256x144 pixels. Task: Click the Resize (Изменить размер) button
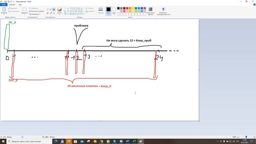point(36,11)
